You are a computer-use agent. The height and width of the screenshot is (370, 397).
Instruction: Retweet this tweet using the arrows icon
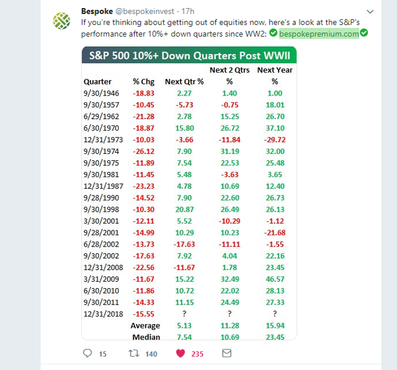132,353
